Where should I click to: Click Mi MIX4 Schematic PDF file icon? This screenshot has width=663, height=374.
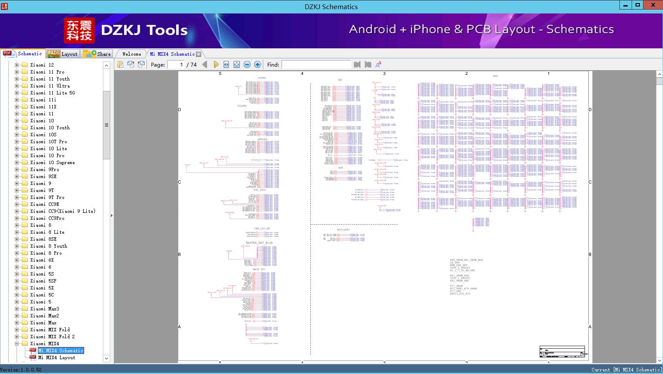(33, 350)
